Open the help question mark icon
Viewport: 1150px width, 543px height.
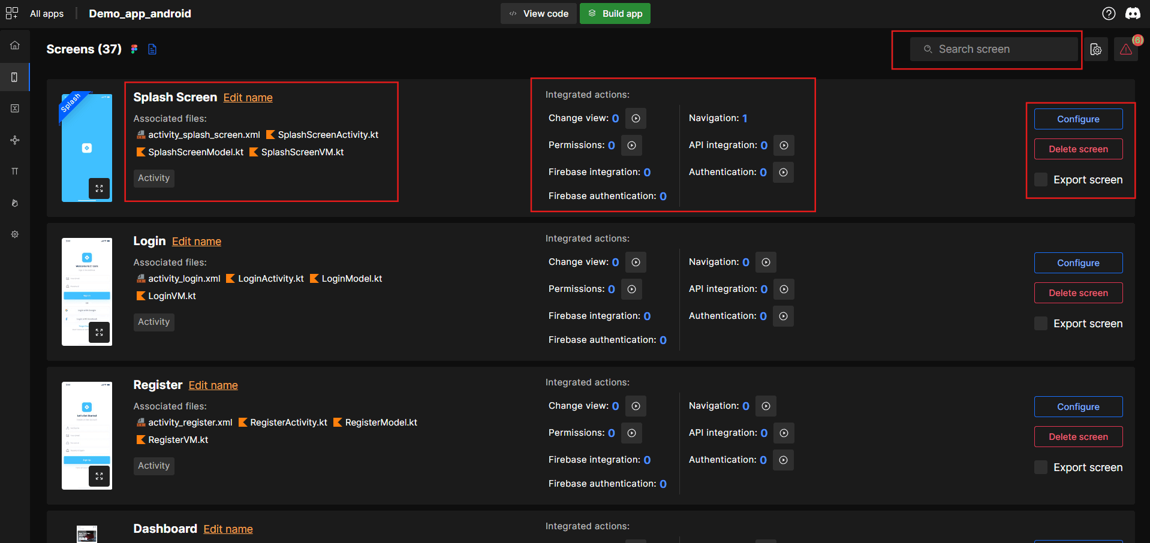coord(1109,13)
